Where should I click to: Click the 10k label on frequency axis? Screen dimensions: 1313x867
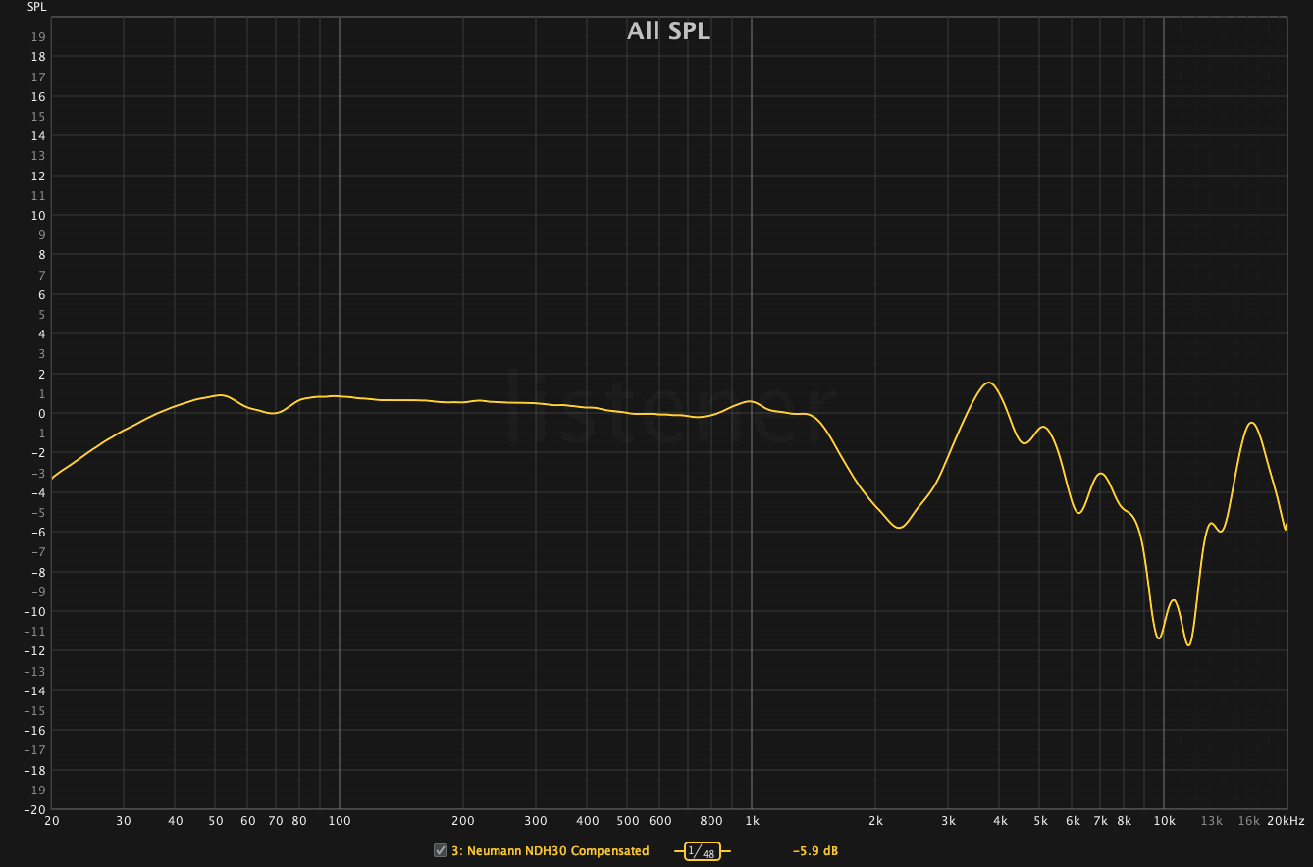(x=1164, y=821)
